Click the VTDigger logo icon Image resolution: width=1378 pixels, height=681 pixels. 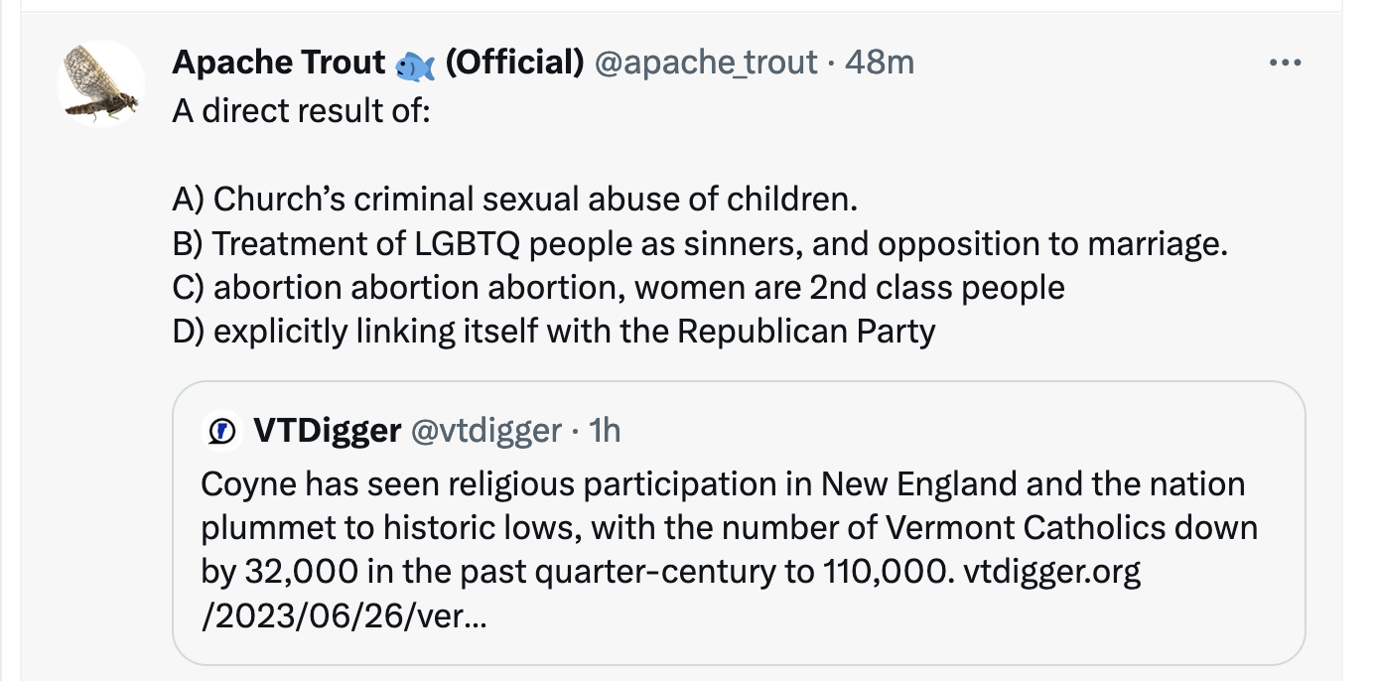coord(220,431)
